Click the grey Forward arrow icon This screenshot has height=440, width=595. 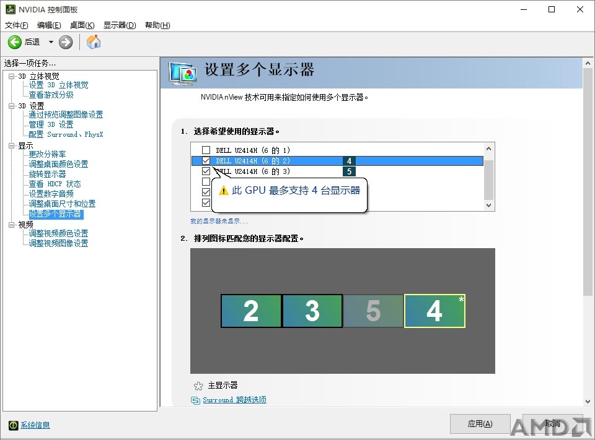66,42
